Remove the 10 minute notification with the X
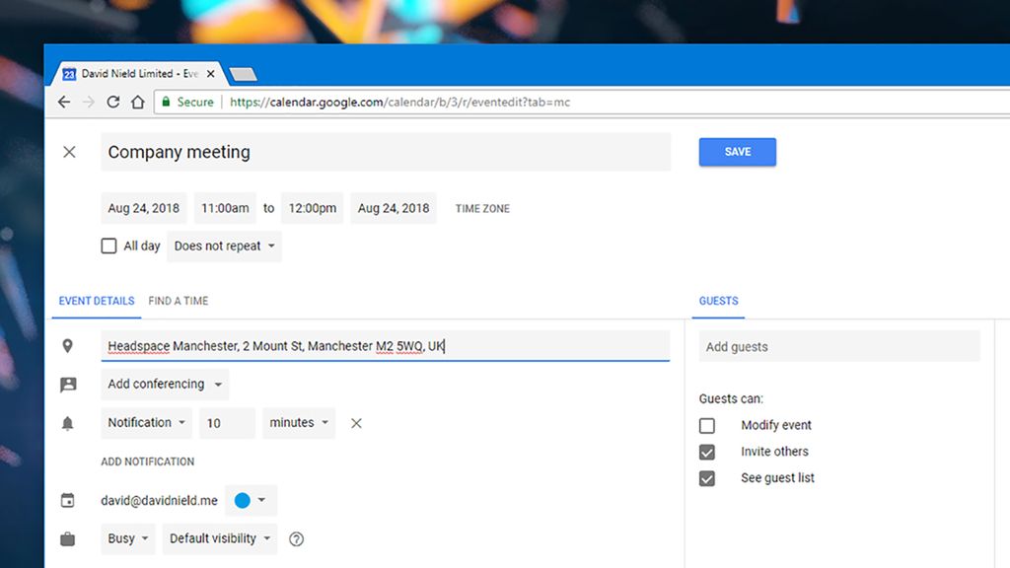1010x568 pixels. point(355,422)
